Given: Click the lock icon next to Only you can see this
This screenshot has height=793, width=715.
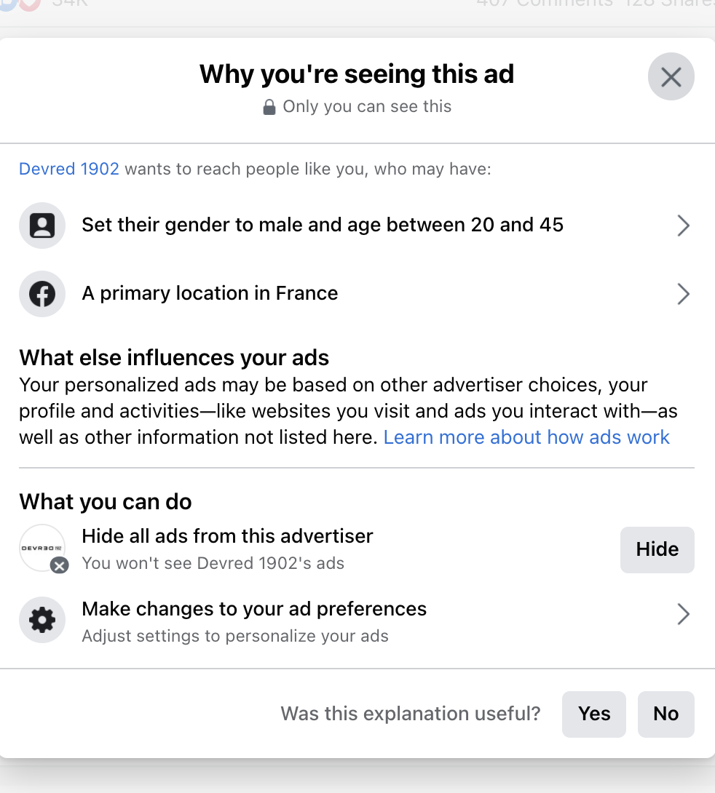Looking at the screenshot, I should click(x=269, y=107).
